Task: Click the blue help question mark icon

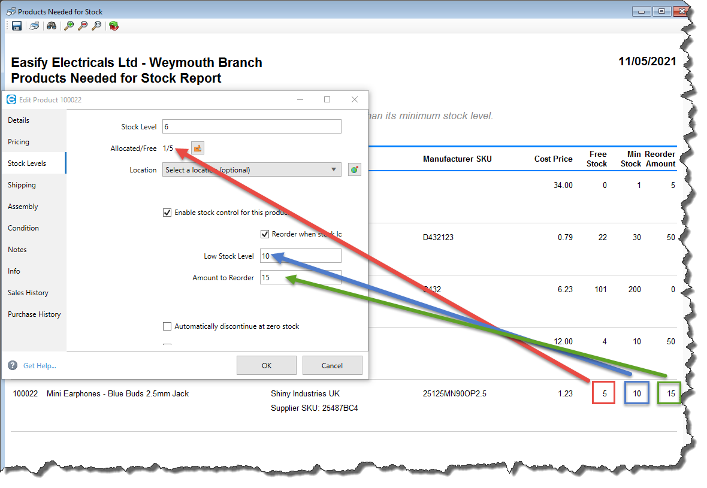Action: [13, 365]
